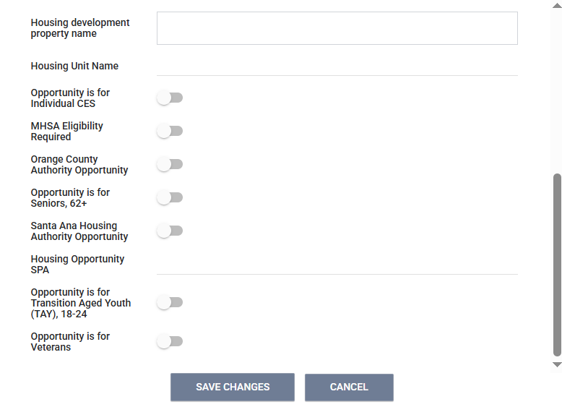Enable Transition Aged Youth (TAY) toggle
This screenshot has width=562, height=407.
[x=170, y=302]
